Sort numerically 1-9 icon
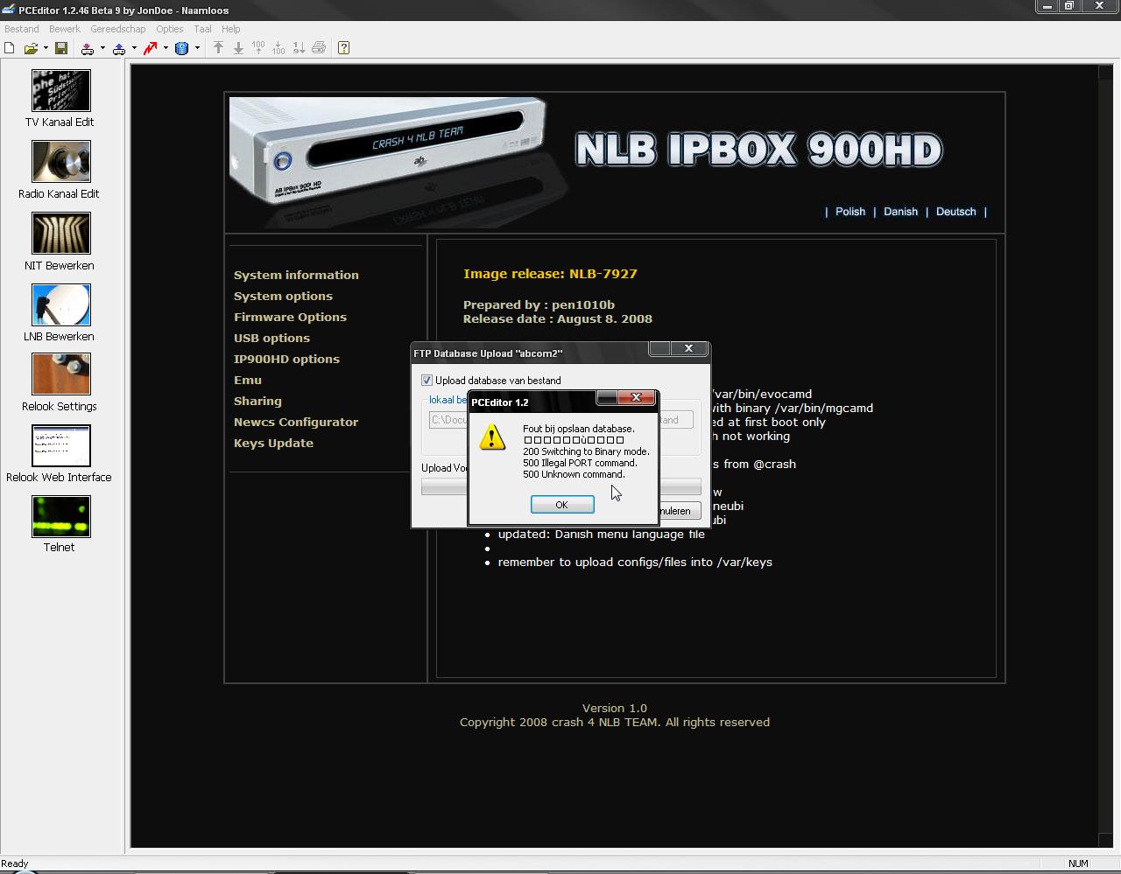The image size is (1121, 874). [299, 48]
